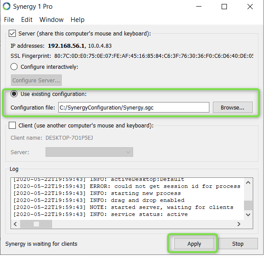Click the ERROR could not get session id log line
265x258 pixels.
click(x=127, y=186)
